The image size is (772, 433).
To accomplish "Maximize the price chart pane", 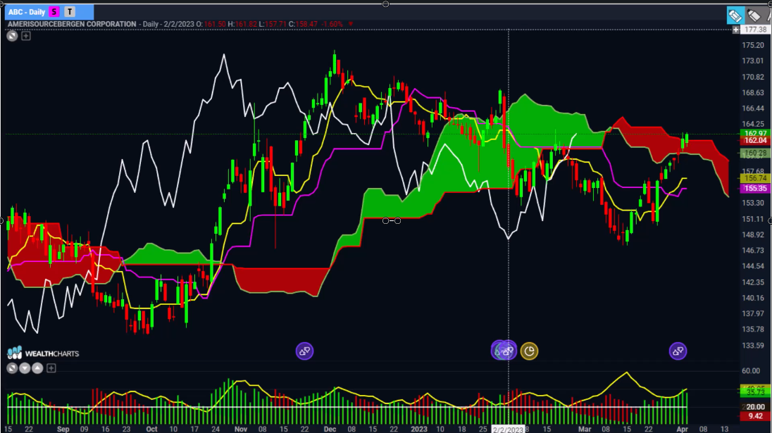I will [x=12, y=36].
